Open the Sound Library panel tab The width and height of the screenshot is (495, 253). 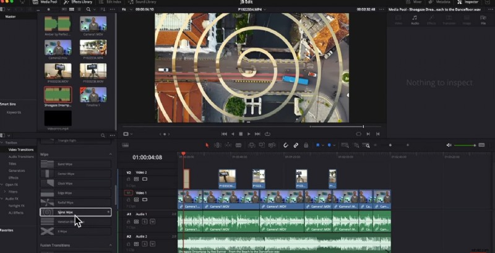pyautogui.click(x=142, y=2)
